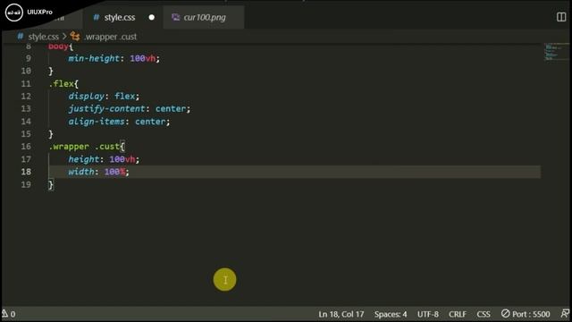Click the unsaved-changes dot on style.css tab
572x322 pixels.
coord(151,18)
